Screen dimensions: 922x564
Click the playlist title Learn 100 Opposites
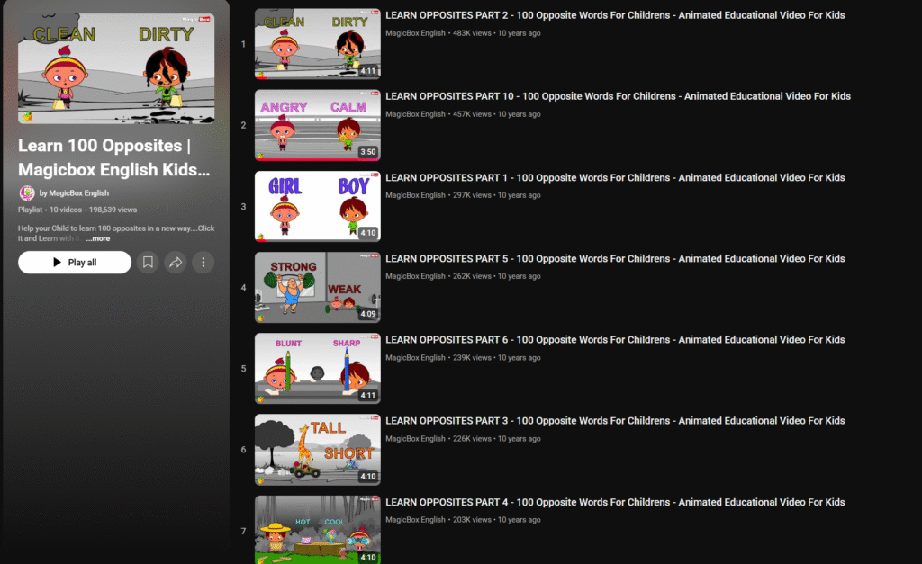pyautogui.click(x=114, y=157)
